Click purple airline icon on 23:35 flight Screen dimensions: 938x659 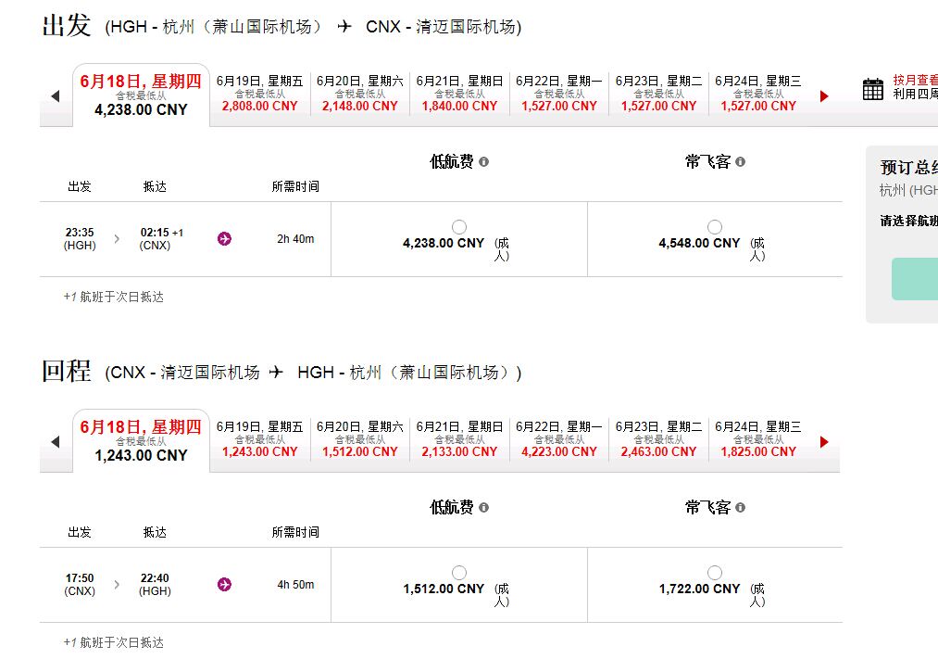[x=224, y=239]
